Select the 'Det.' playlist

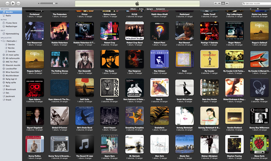coord(11,93)
